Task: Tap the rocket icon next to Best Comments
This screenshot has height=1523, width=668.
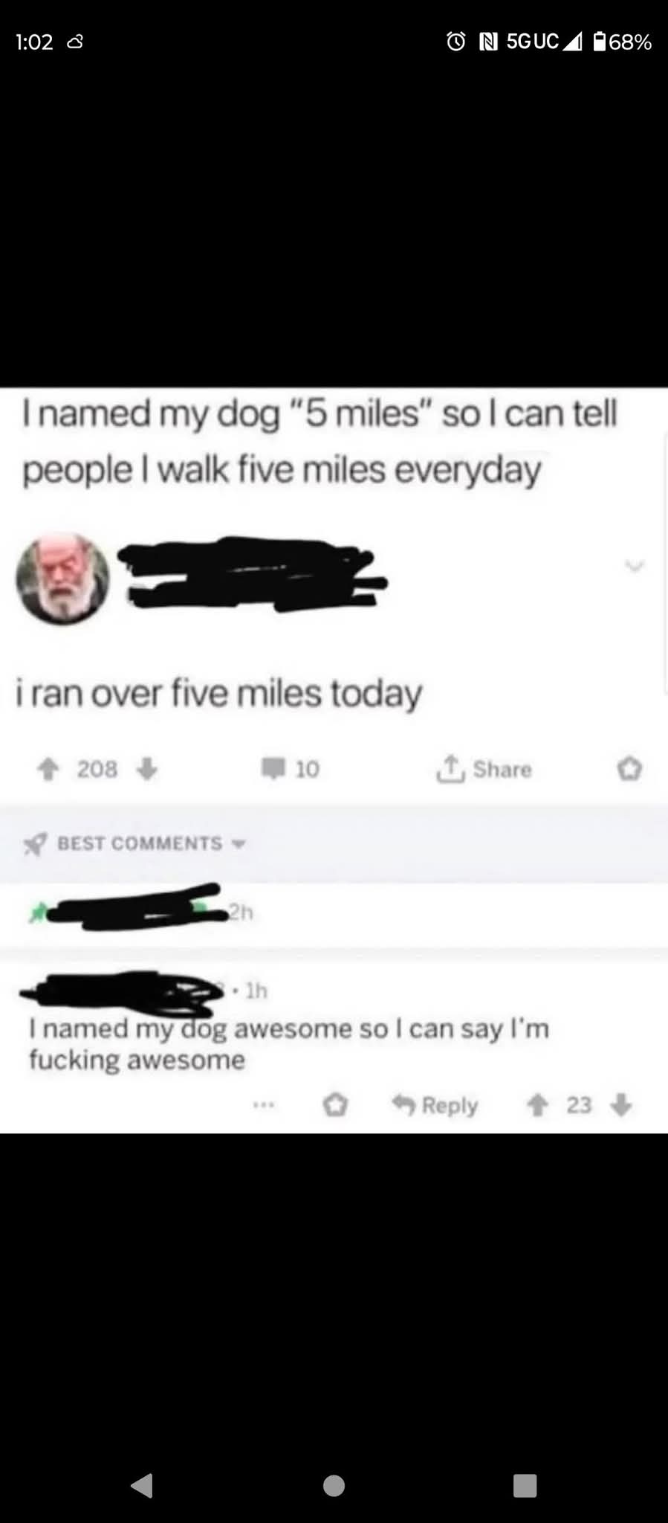Action: tap(36, 844)
